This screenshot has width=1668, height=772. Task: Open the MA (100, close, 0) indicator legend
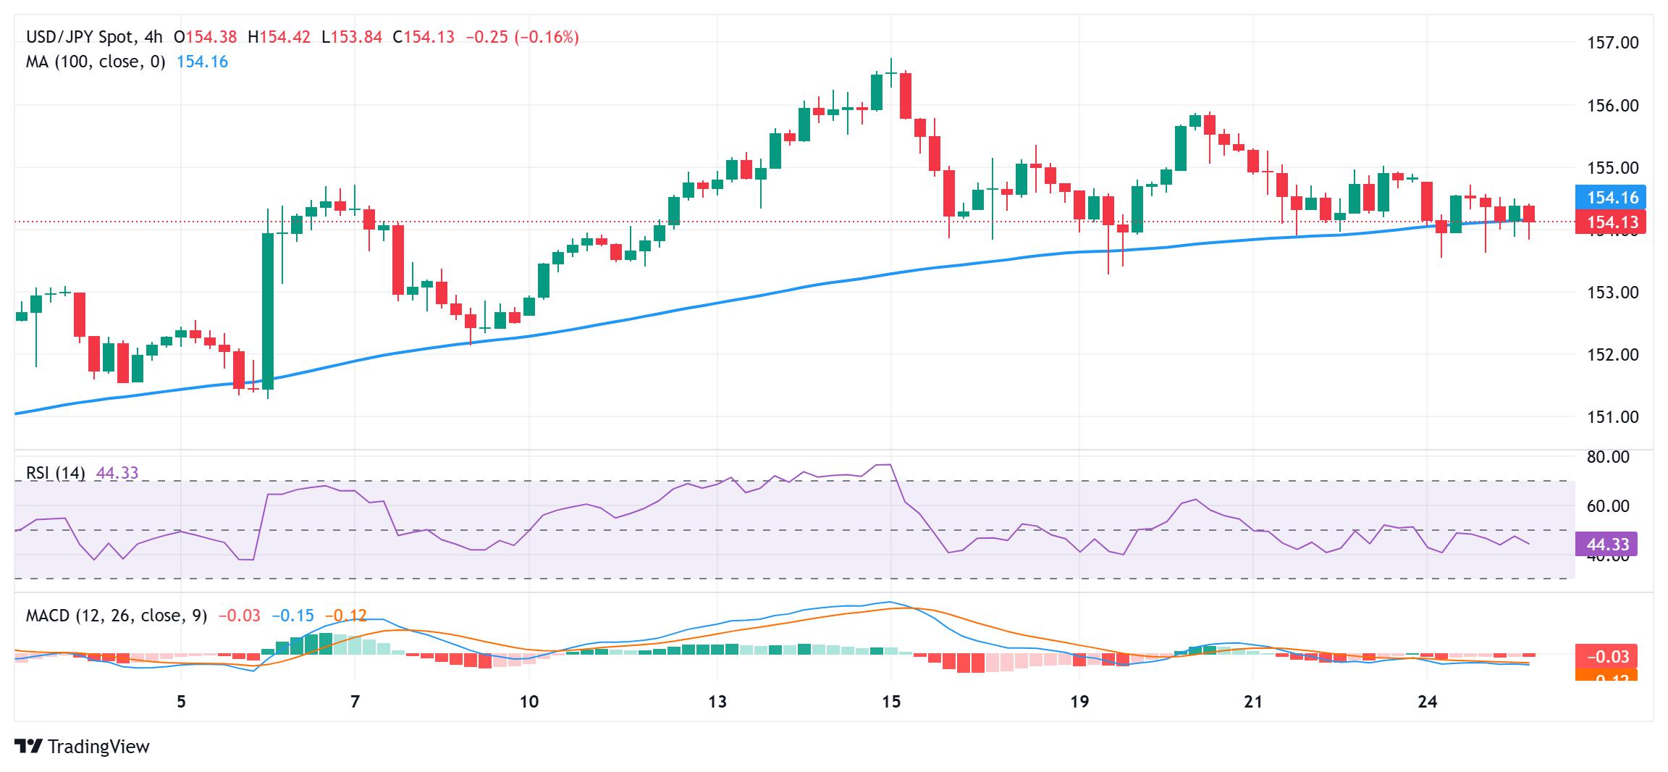[x=96, y=62]
